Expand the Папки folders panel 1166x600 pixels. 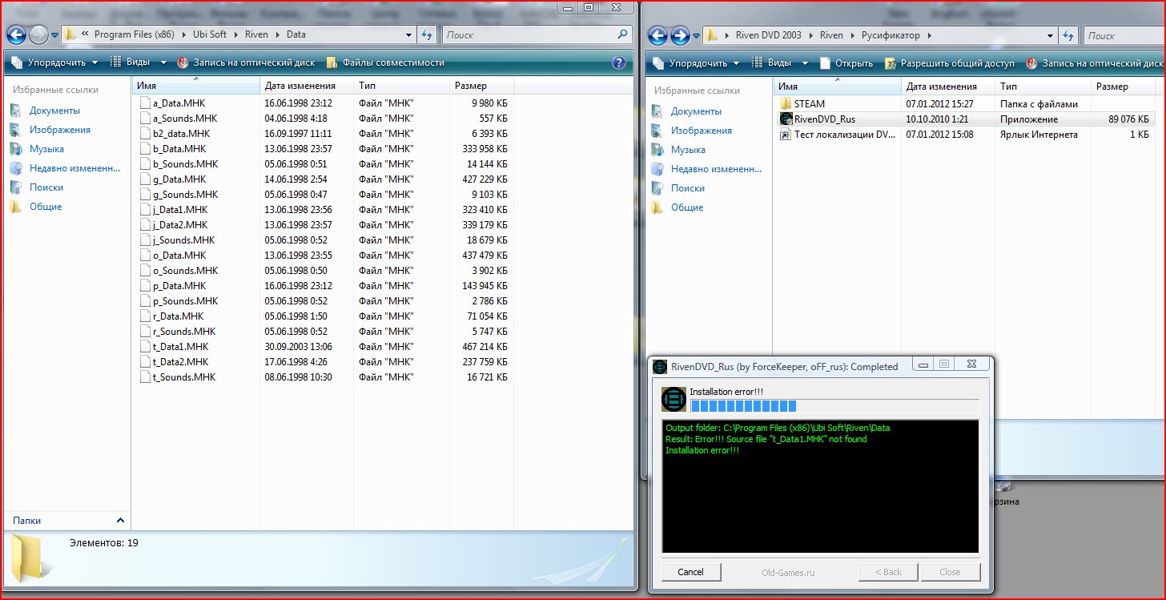[x=120, y=521]
